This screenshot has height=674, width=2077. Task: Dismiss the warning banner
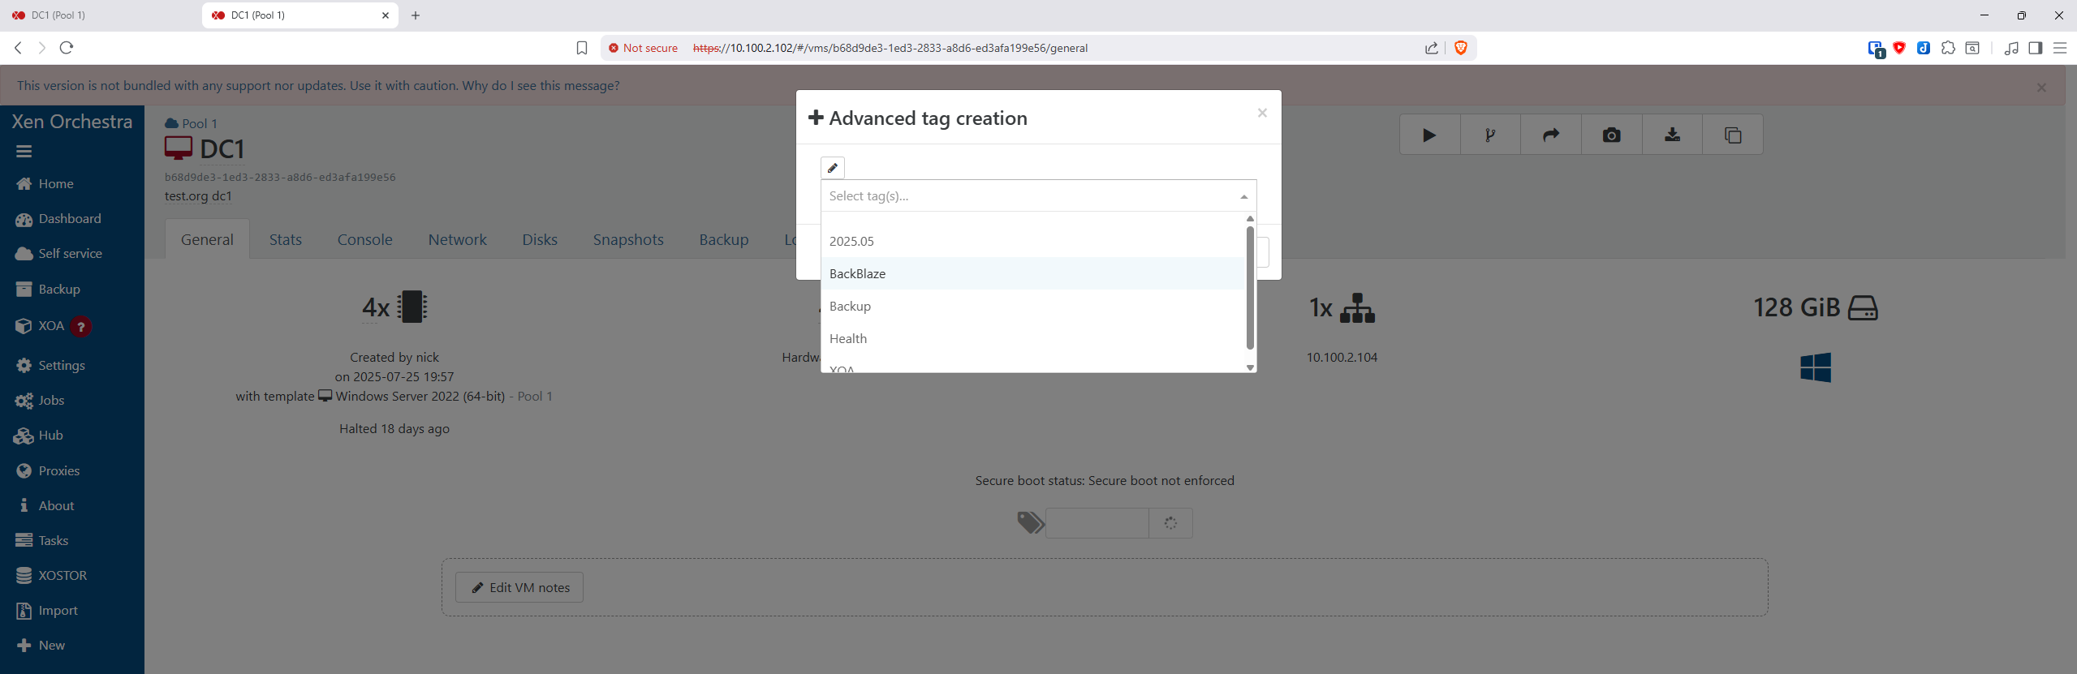click(x=2041, y=87)
